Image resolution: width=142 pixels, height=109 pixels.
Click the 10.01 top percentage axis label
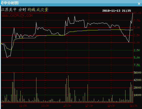coord(137,13)
